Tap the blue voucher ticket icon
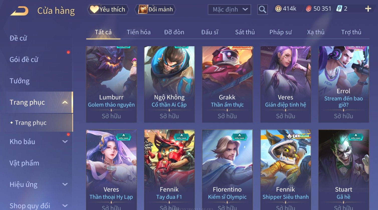 (339, 9)
